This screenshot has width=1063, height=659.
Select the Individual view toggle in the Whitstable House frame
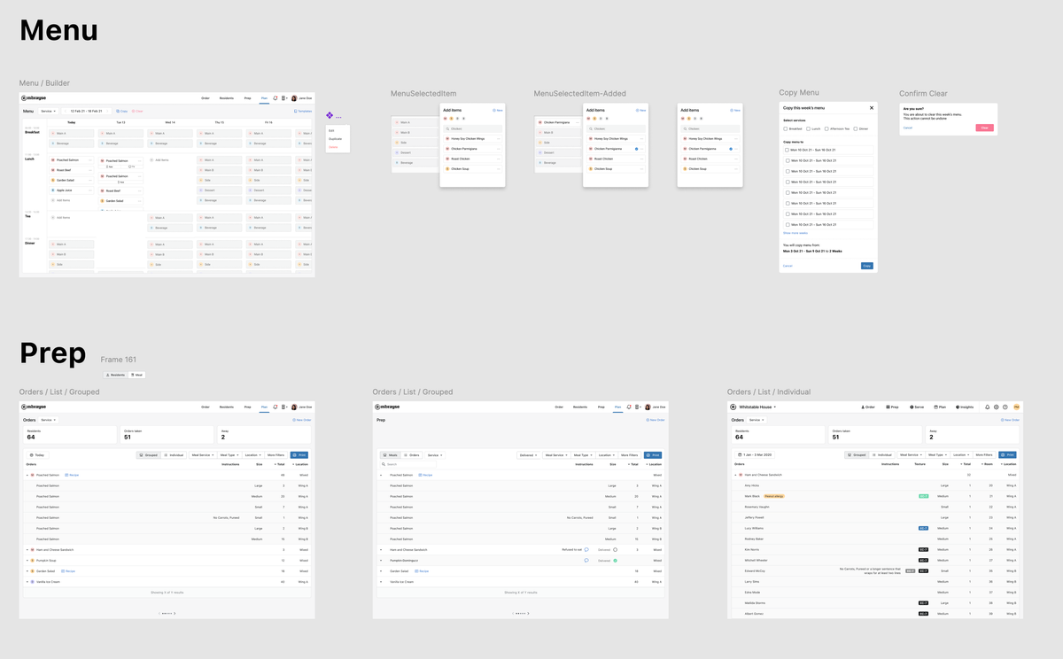pyautogui.click(x=882, y=454)
